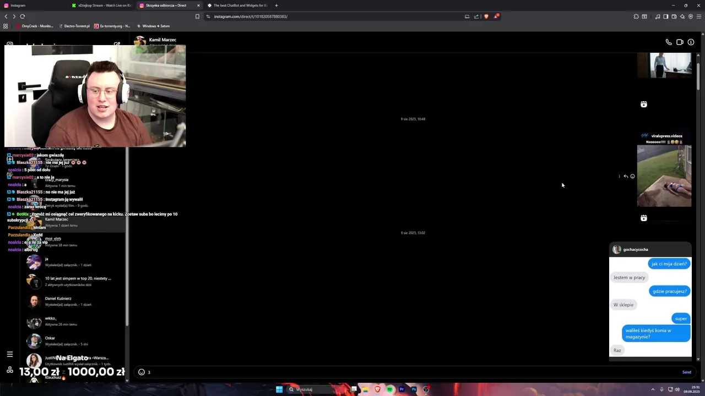Open Brave Rewards triangle icon

tap(496, 16)
